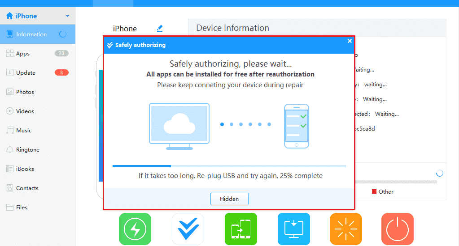Click the Hidden button in dialog
Viewport: 459px width, 246px height.
(229, 199)
